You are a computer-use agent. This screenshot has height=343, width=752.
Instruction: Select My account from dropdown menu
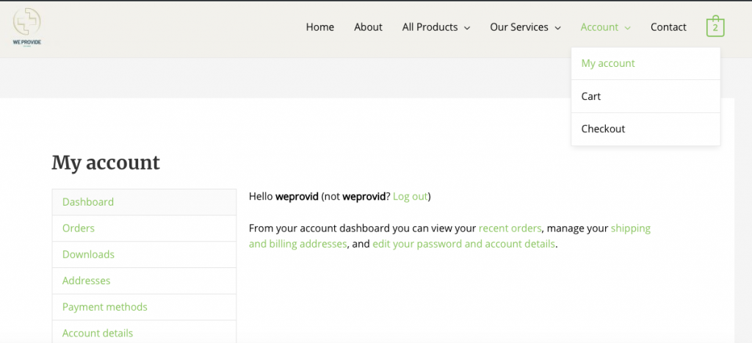pyautogui.click(x=608, y=63)
